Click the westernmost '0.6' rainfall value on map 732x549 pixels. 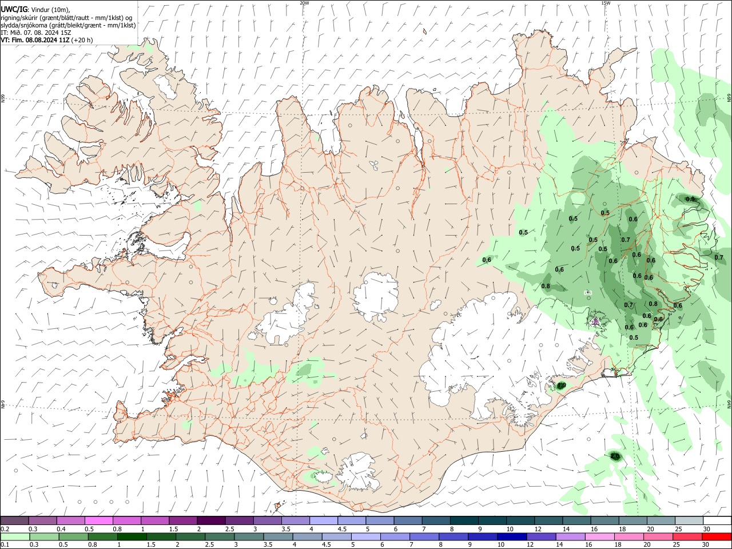coord(487,260)
